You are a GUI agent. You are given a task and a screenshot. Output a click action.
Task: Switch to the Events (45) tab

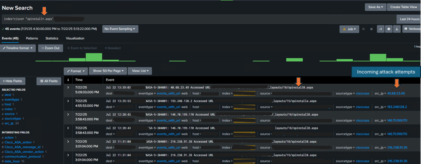pyautogui.click(x=10, y=38)
